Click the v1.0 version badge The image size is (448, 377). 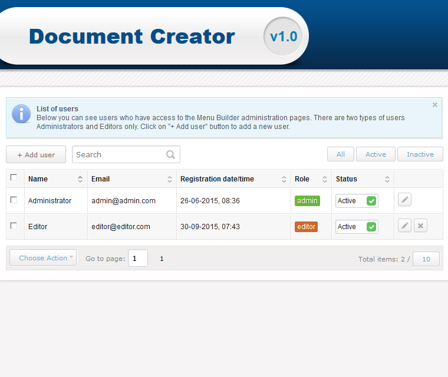point(284,37)
